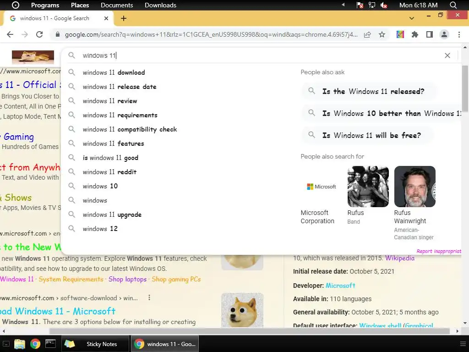Click the horizontal scrollbar at page bottom
This screenshot has height=352, width=469.
(250, 331)
